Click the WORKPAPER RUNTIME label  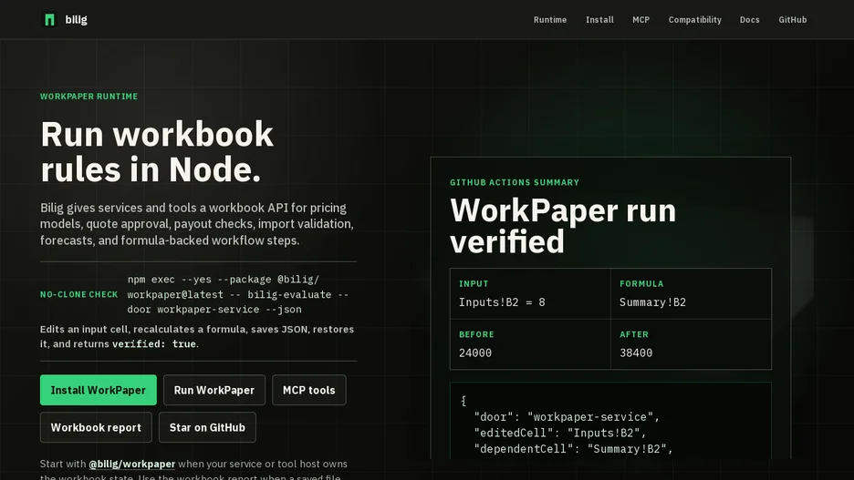pyautogui.click(x=89, y=97)
